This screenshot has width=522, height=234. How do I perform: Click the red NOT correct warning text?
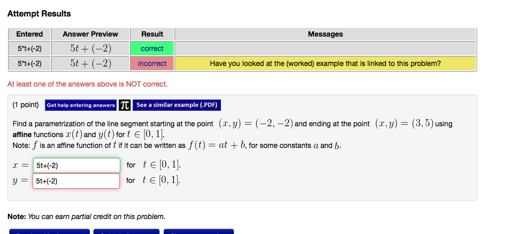[88, 84]
